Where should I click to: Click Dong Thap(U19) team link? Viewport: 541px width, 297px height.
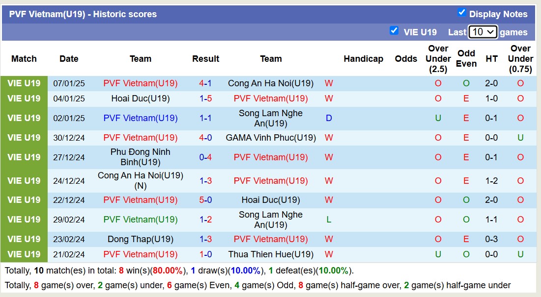pyautogui.click(x=141, y=239)
